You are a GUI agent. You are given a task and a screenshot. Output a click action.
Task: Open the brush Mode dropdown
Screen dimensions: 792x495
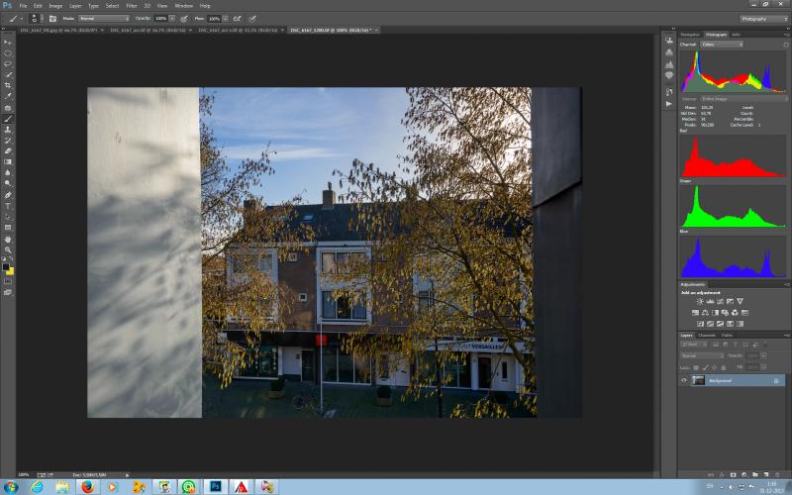pyautogui.click(x=104, y=19)
